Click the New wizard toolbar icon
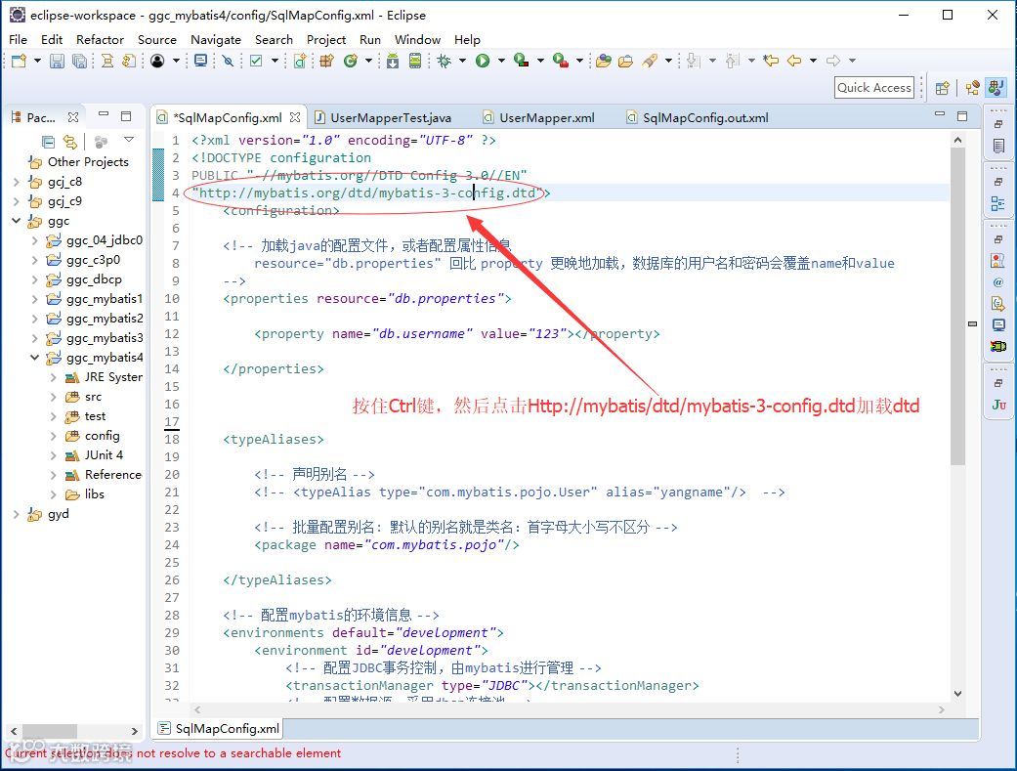The image size is (1017, 771). pos(20,61)
